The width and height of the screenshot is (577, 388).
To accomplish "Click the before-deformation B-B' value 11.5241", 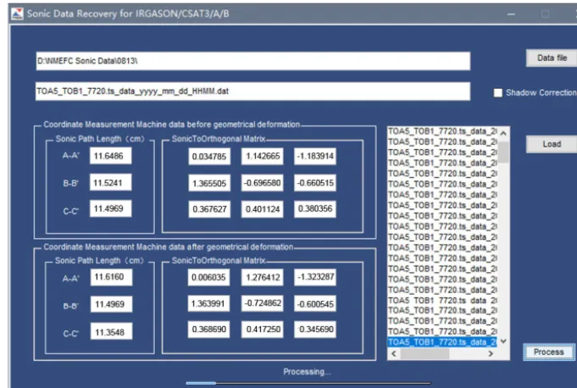I will point(110,182).
